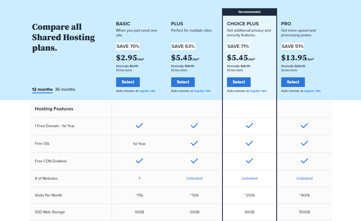
Task: Open regular rate link under Basic plan
Action: 147,91
